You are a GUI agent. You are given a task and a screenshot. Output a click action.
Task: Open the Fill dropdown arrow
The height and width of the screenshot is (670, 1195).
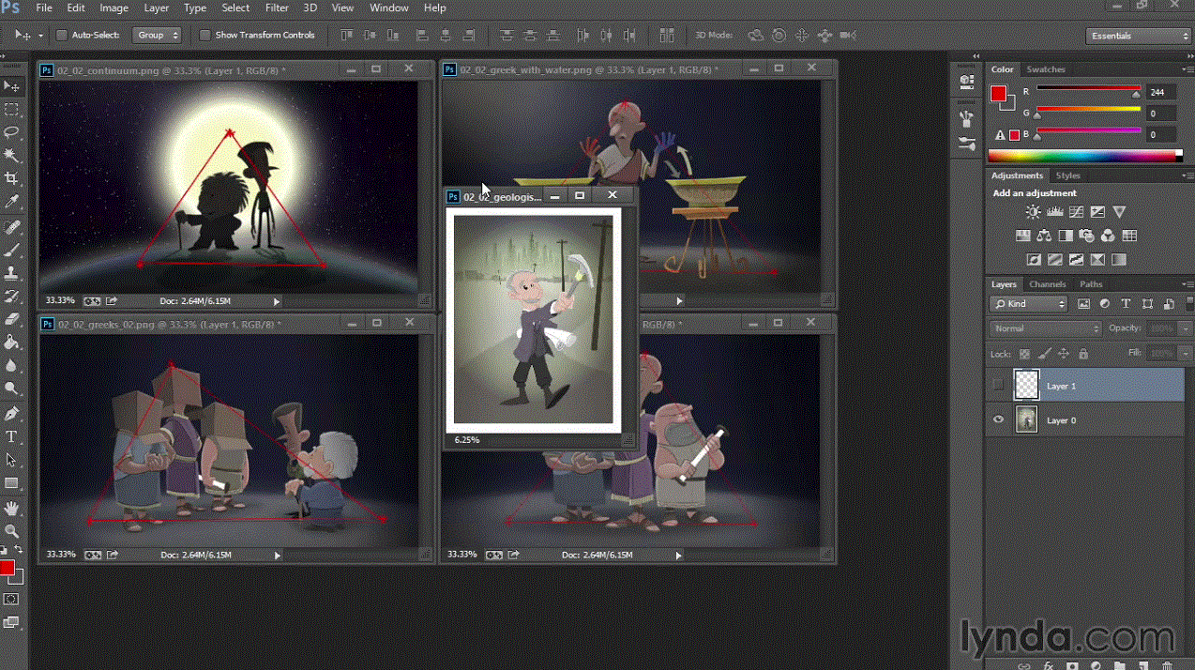click(1185, 353)
